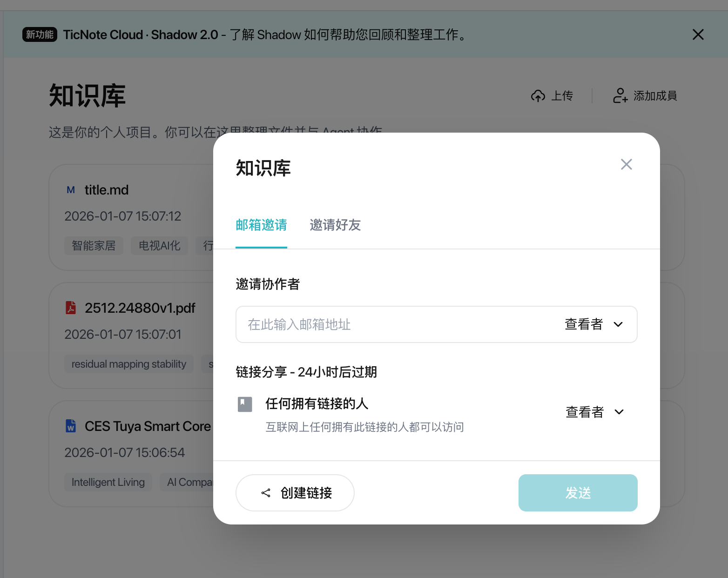Switch to the 邀请好友 tab
The image size is (728, 578).
335,225
